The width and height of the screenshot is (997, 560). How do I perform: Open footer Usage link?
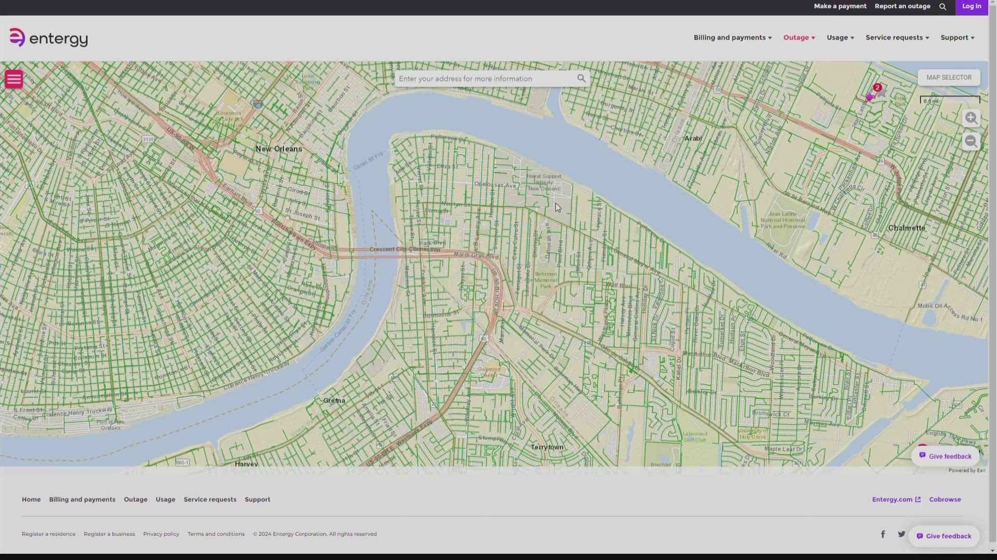pos(166,499)
